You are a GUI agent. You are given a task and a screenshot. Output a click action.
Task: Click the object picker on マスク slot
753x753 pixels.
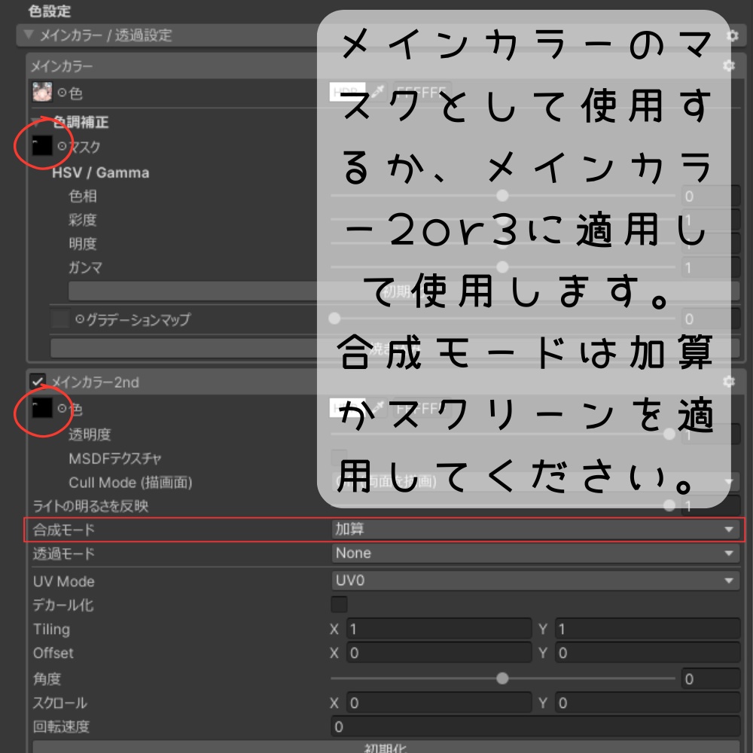pyautogui.click(x=62, y=145)
